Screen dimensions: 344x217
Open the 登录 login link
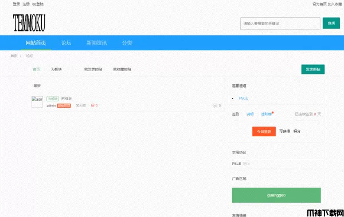coord(17,4)
